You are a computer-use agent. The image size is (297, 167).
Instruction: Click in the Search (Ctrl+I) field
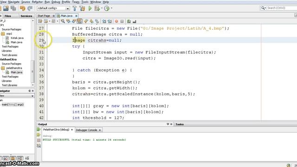pyautogui.click(x=282, y=8)
